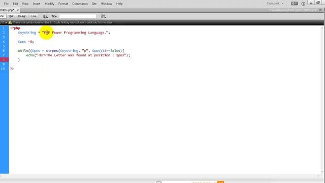
Task: Open the Insert menu
Action: click(x=37, y=4)
